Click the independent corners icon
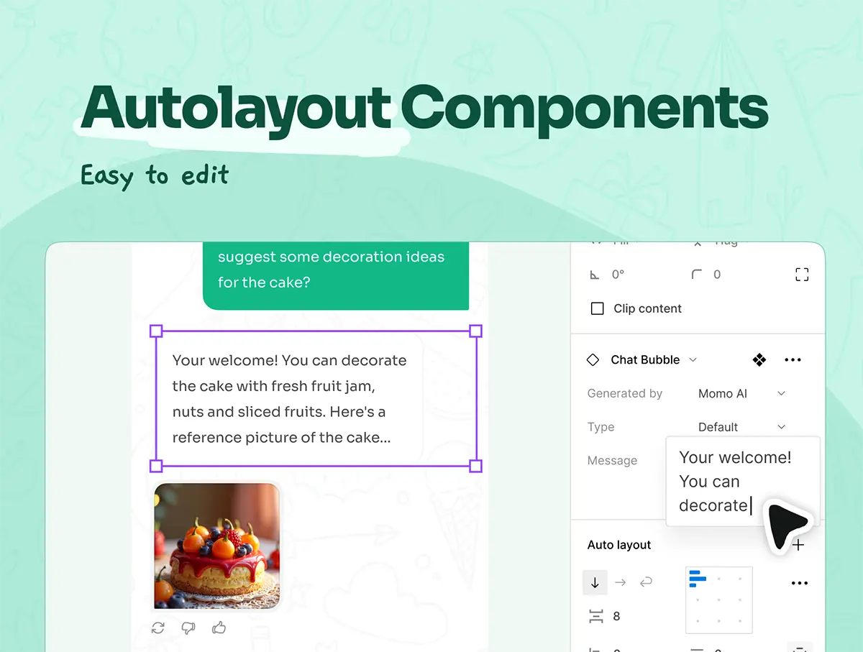The width and height of the screenshot is (863, 652). (x=802, y=275)
